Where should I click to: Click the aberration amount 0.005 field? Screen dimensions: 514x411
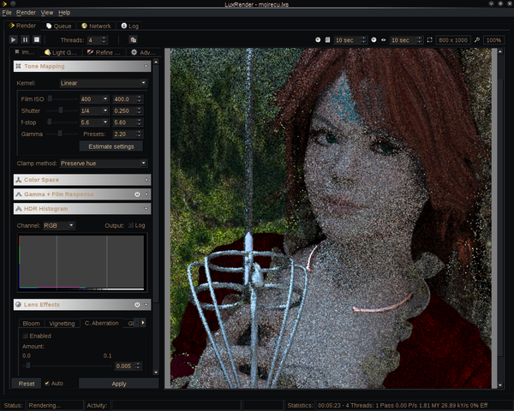128,366
